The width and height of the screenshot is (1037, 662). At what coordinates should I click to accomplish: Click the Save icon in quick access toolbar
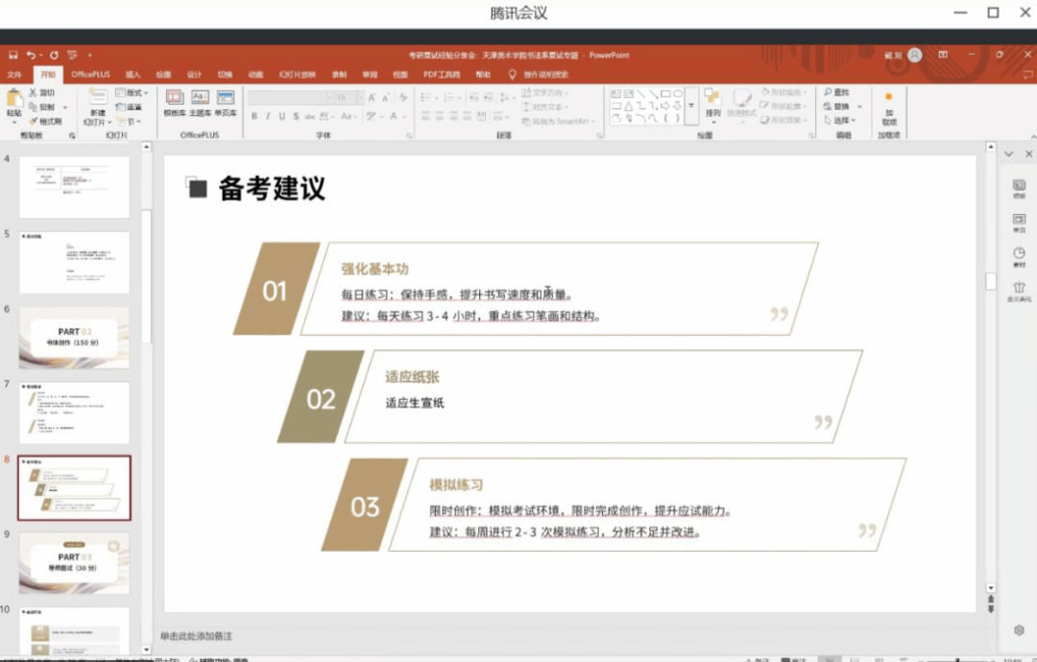coord(13,56)
